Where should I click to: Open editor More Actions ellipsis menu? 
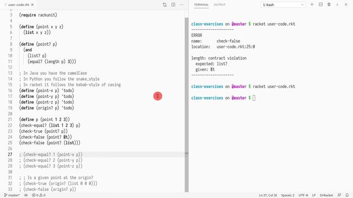coord(181,5)
